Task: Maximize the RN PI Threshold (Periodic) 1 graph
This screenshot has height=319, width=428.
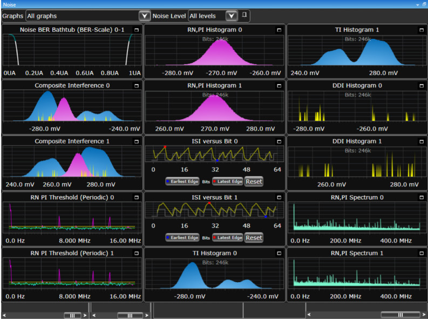Action: tap(137, 253)
